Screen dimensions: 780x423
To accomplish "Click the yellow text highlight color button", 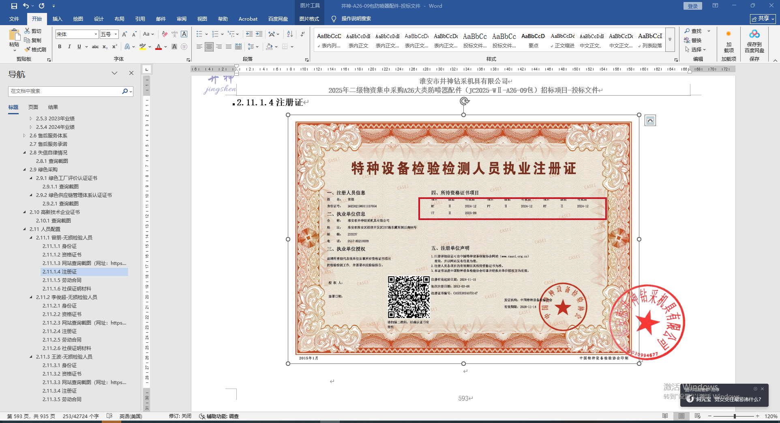I will (x=142, y=47).
